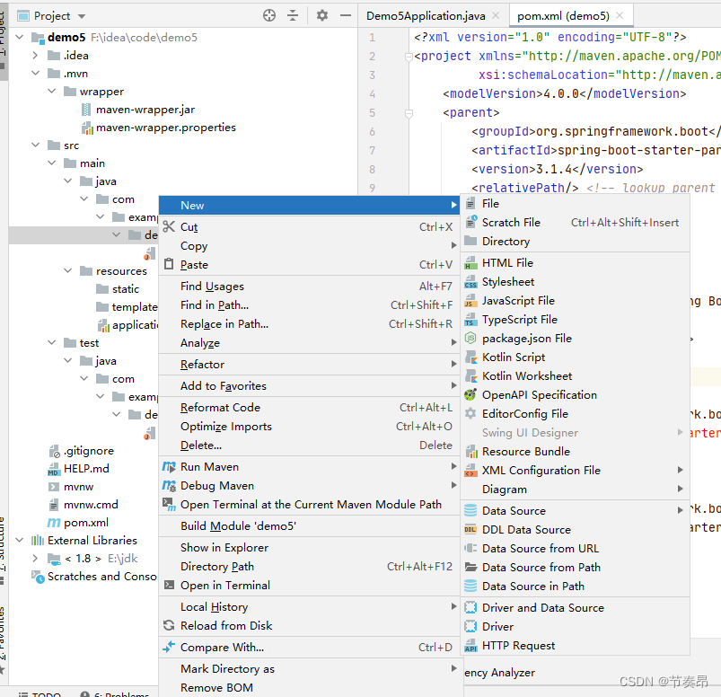Collapse External Libraries node
Screen dimensions: 721x697
pos(20,540)
